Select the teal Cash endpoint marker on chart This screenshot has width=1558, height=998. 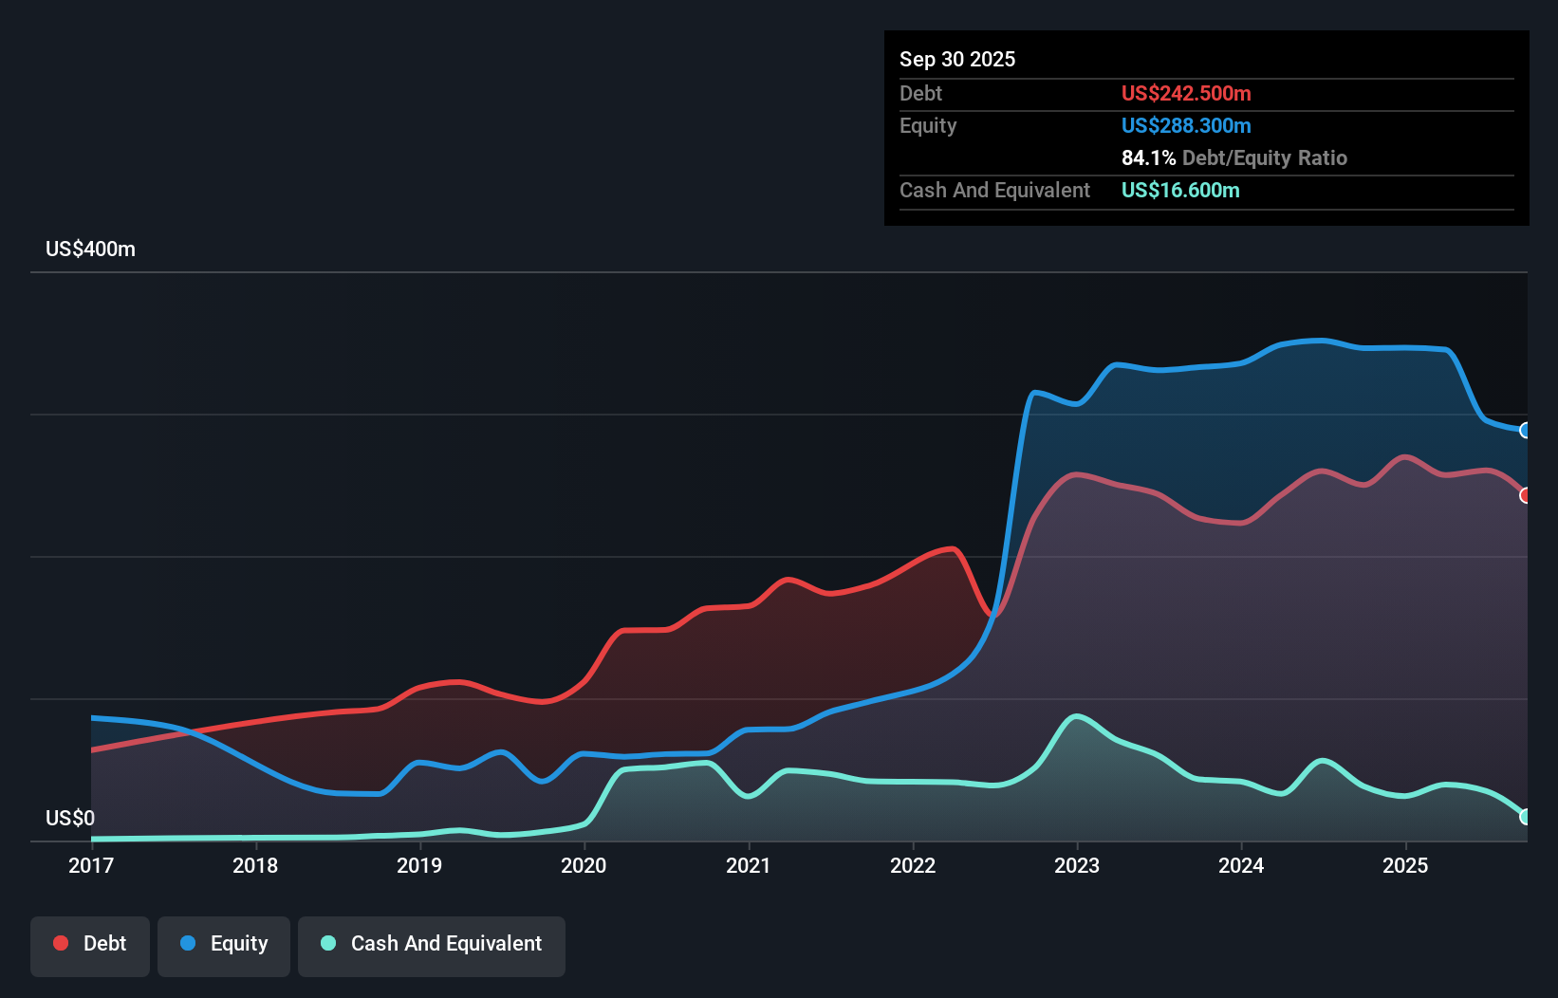(x=1525, y=815)
